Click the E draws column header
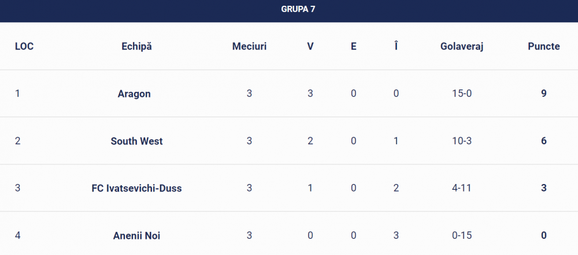This screenshot has width=578, height=255. 354,46
